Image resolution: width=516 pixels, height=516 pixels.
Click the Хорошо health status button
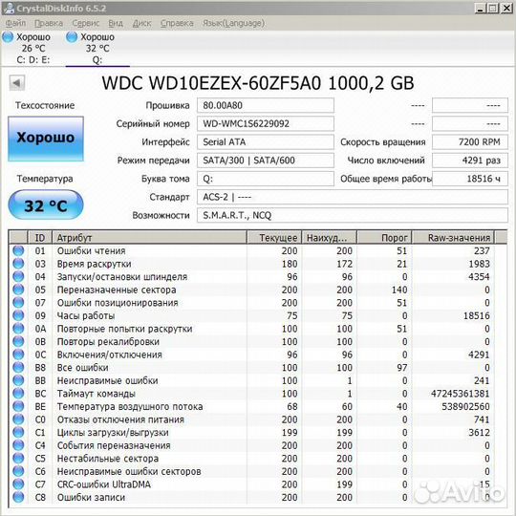tap(46, 139)
